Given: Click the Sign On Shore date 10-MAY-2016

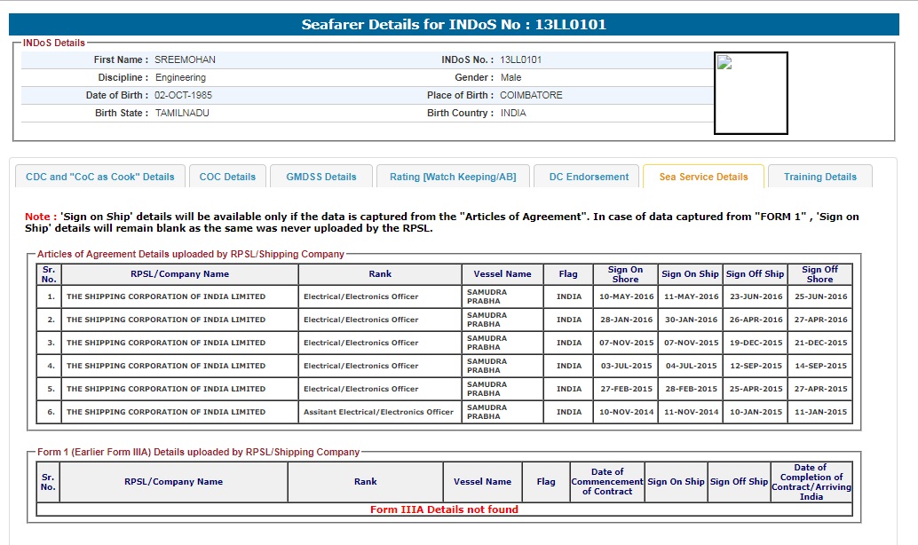Looking at the screenshot, I should pyautogui.click(x=626, y=296).
